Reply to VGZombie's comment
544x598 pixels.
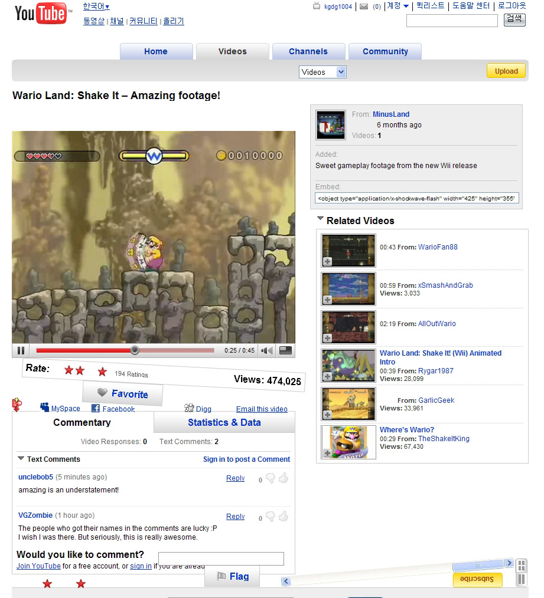[x=235, y=517]
